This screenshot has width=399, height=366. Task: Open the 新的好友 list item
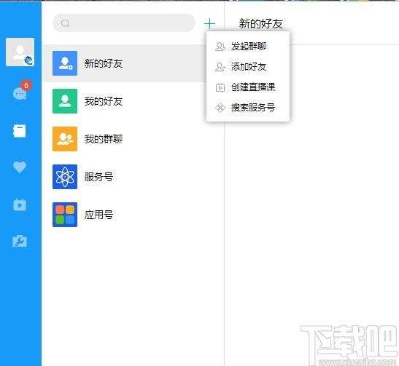tap(124, 63)
